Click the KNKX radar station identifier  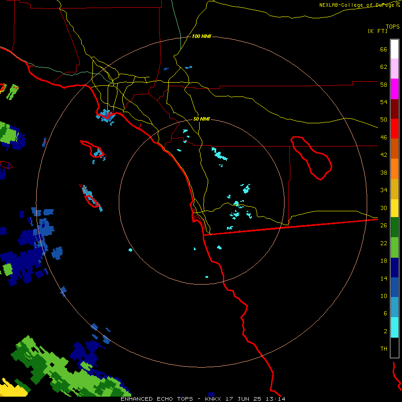click(x=213, y=399)
